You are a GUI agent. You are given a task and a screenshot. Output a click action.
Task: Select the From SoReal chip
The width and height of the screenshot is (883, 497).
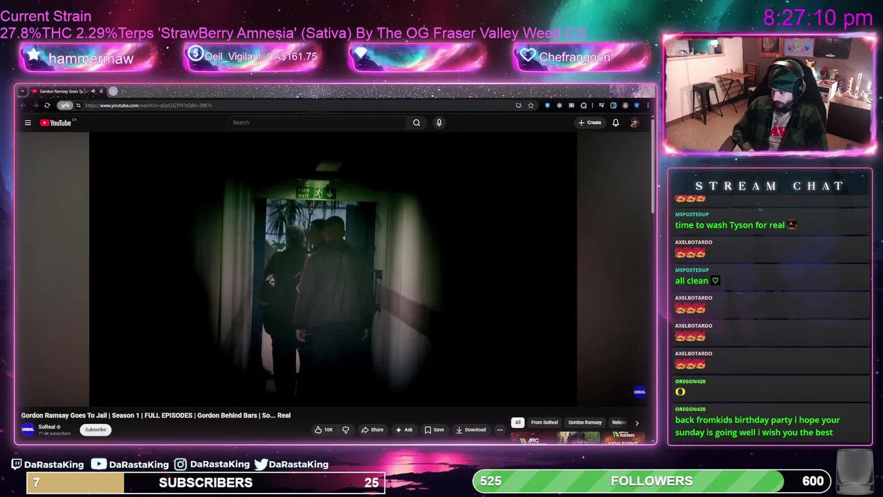coord(544,422)
